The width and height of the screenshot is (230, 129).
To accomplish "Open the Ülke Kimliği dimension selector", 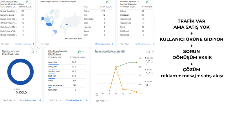I will coord(46,2).
